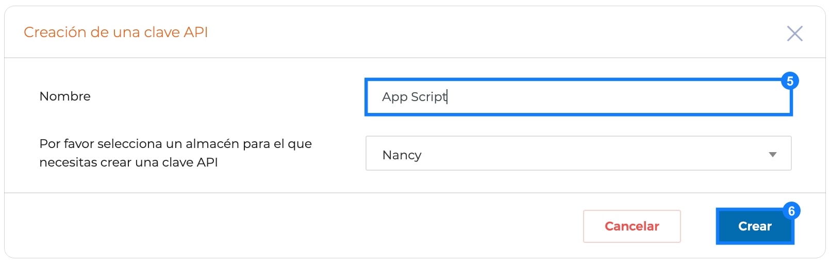Click the Crear button

pyautogui.click(x=755, y=226)
